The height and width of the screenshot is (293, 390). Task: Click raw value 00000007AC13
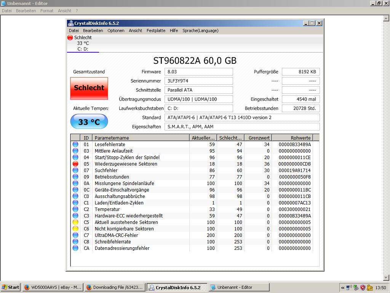(294, 203)
